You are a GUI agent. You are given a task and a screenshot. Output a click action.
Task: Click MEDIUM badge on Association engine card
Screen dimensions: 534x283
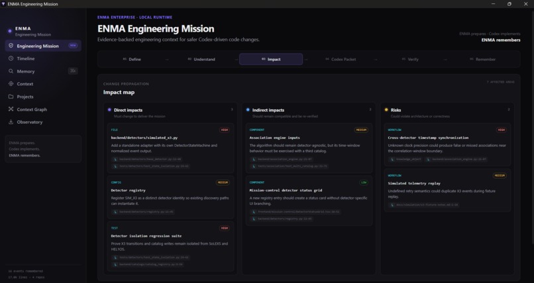[361, 130]
